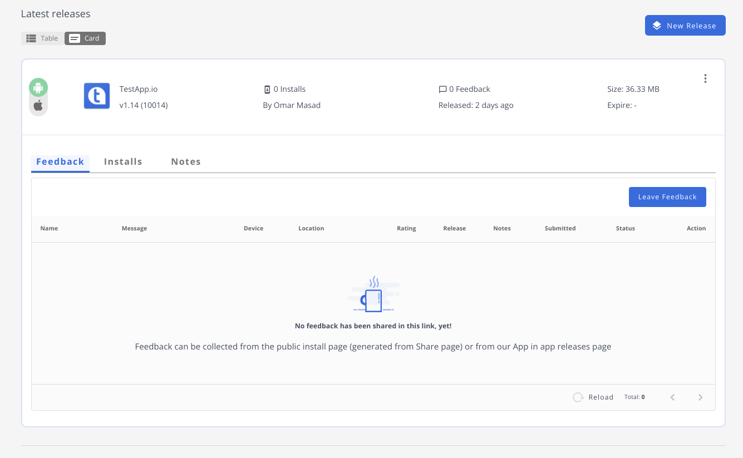Switch to Table view
This screenshot has height=458, width=743.
[43, 38]
